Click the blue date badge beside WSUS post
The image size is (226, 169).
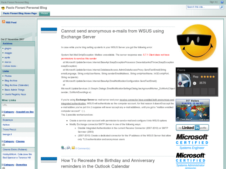49,30
